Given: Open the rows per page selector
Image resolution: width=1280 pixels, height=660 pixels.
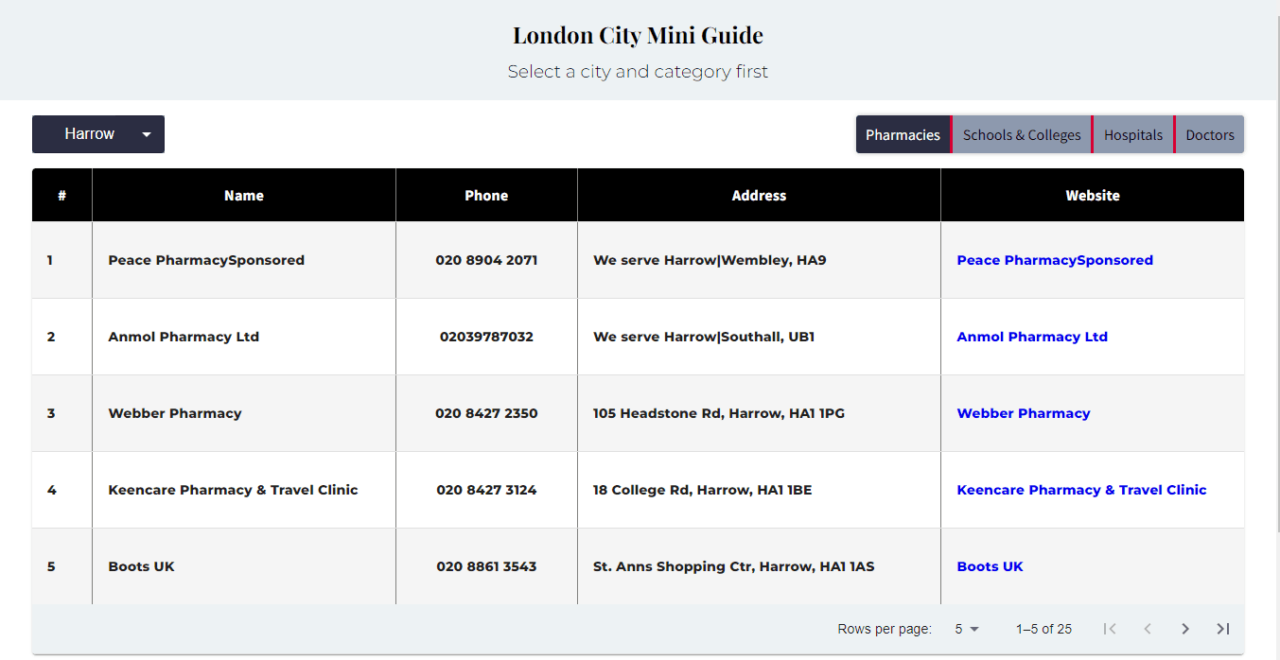Looking at the screenshot, I should pos(967,628).
